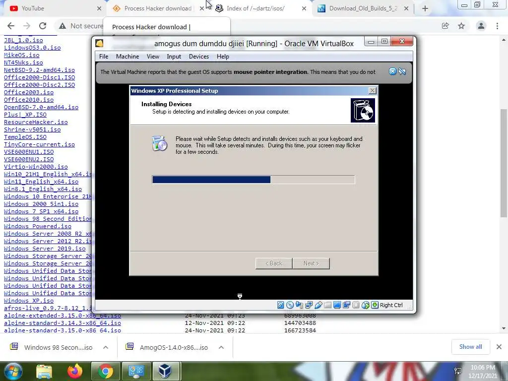Screen dimensions: 508x381
Task: Click the Installing Devices progress bar
Action: pos(254,180)
